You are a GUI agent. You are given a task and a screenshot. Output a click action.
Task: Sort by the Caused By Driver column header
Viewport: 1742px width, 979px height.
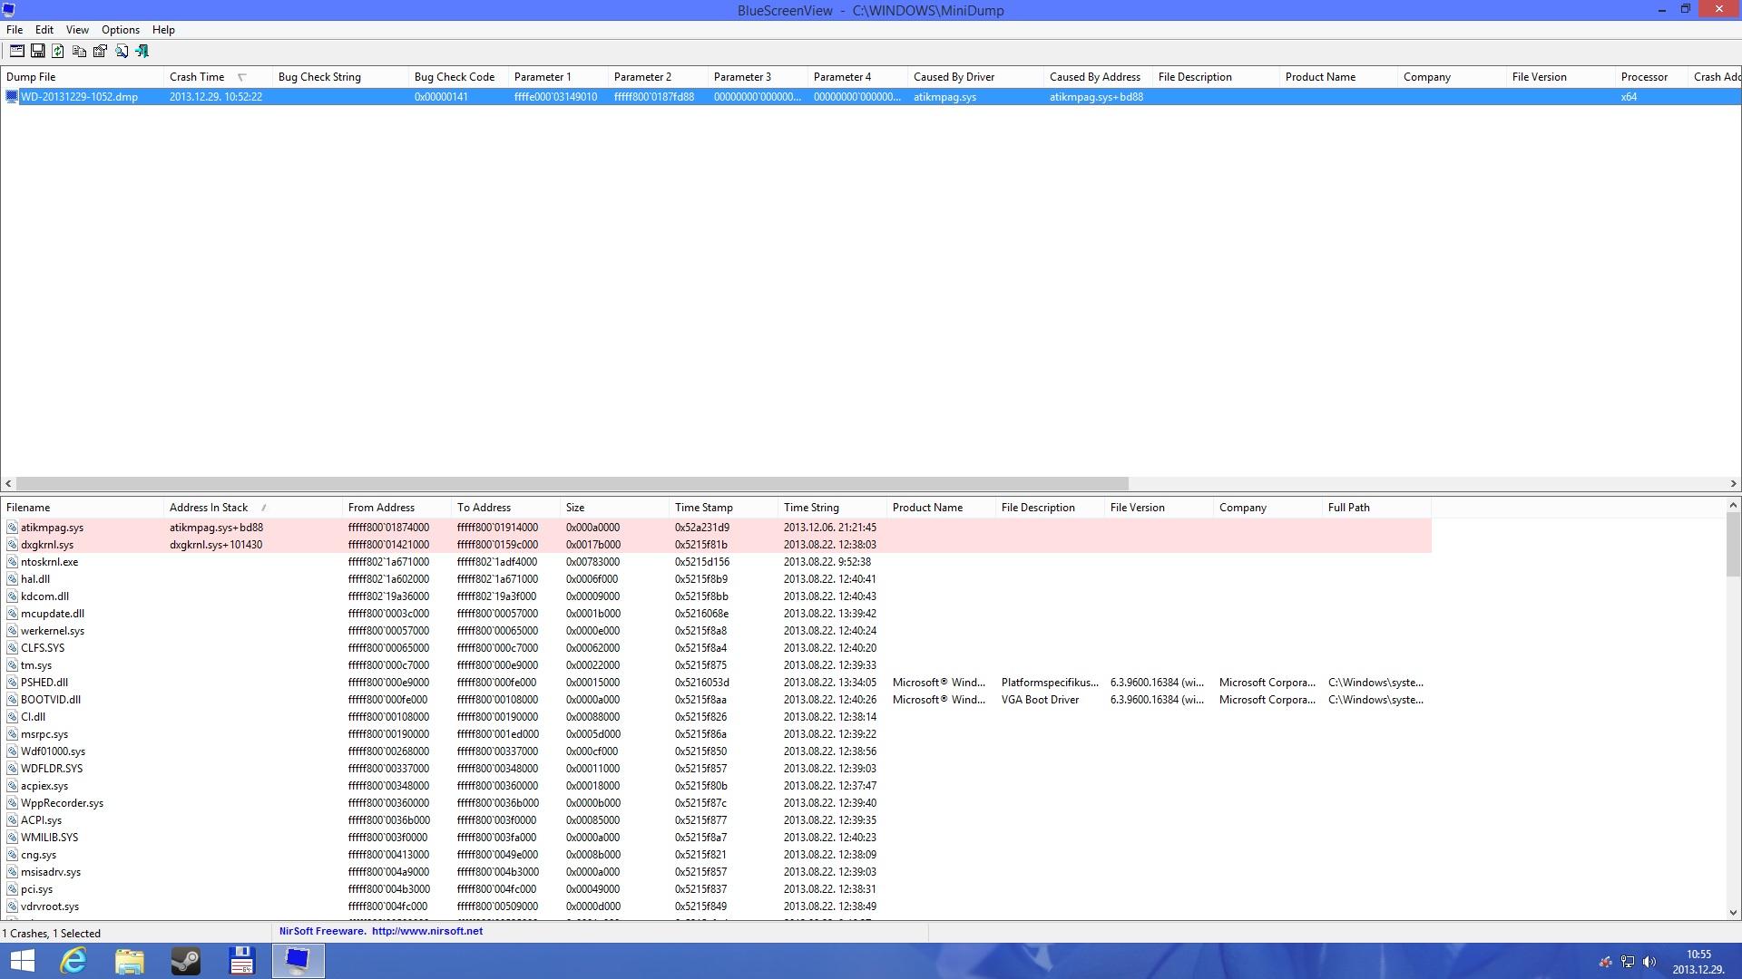point(975,77)
